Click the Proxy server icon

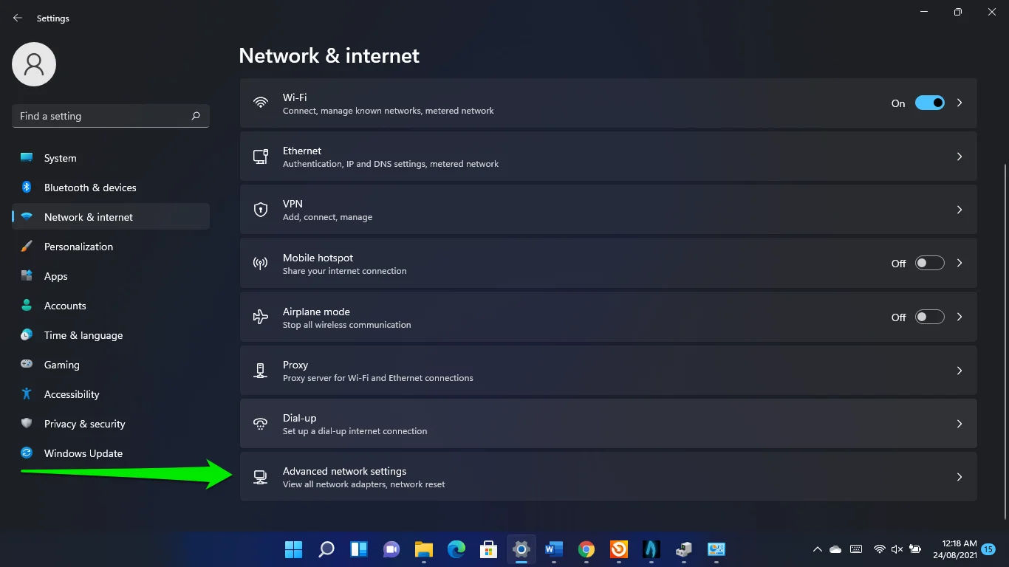click(x=261, y=371)
